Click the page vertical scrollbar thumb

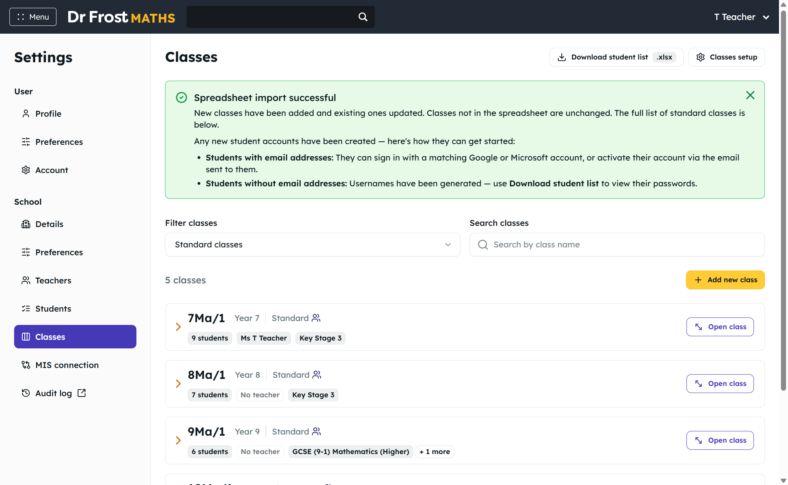[783, 200]
